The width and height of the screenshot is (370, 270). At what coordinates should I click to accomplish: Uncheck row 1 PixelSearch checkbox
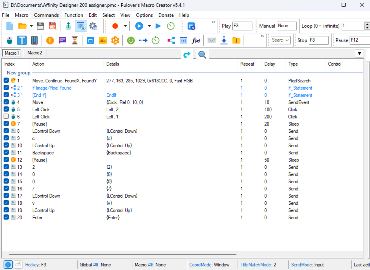[x=6, y=80]
